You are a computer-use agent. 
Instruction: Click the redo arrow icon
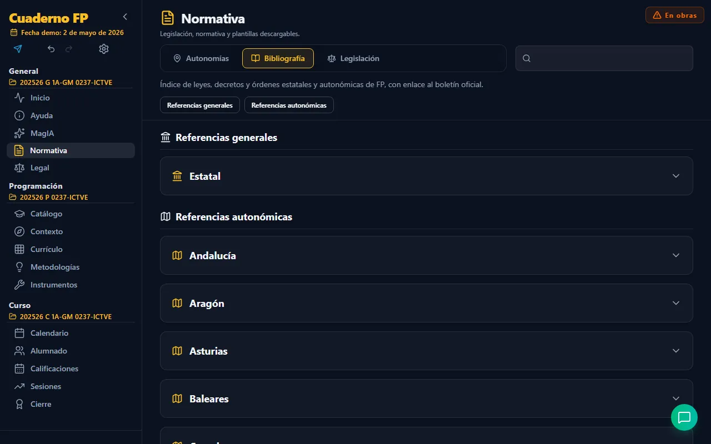coord(69,49)
